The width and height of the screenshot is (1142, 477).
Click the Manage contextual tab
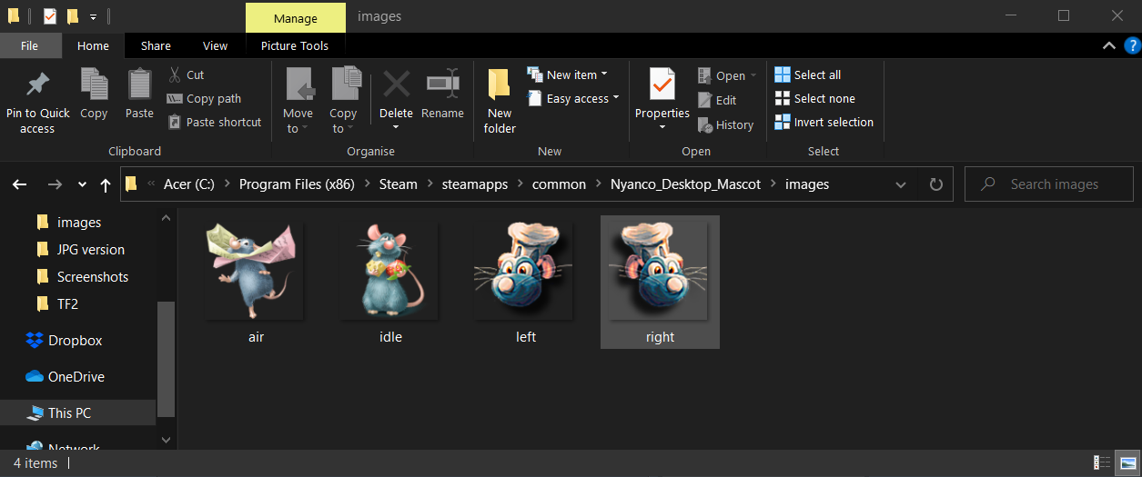click(296, 17)
